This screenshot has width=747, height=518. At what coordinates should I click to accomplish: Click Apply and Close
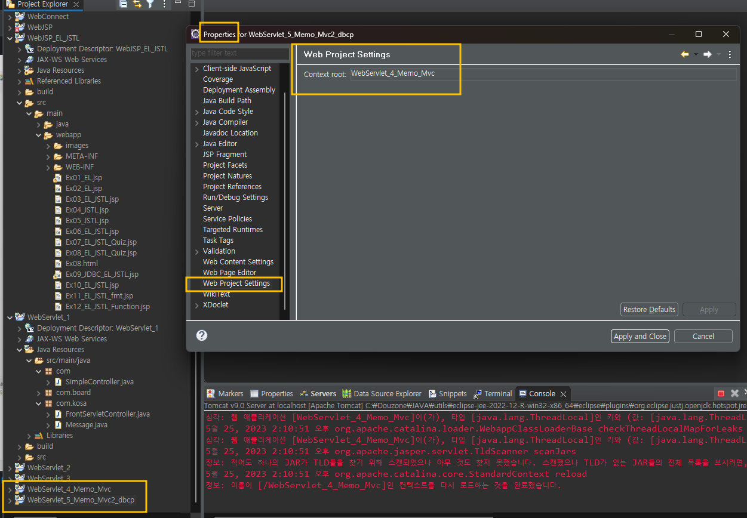[x=640, y=337]
